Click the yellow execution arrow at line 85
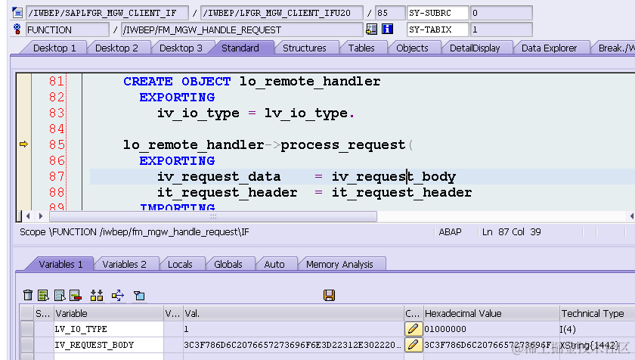This screenshot has height=360, width=635. 24,144
